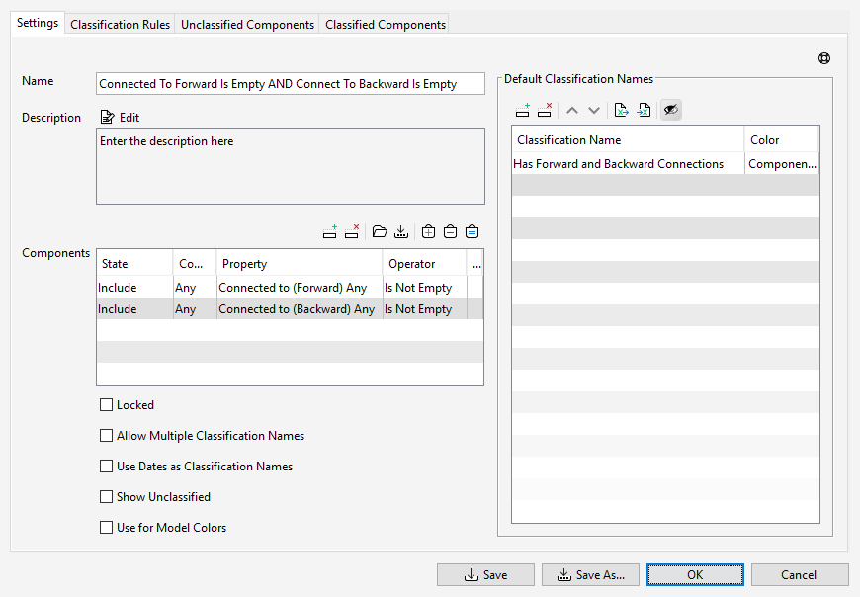860x597 pixels.
Task: Toggle hidden eye icon in toolbar
Action: [x=671, y=110]
